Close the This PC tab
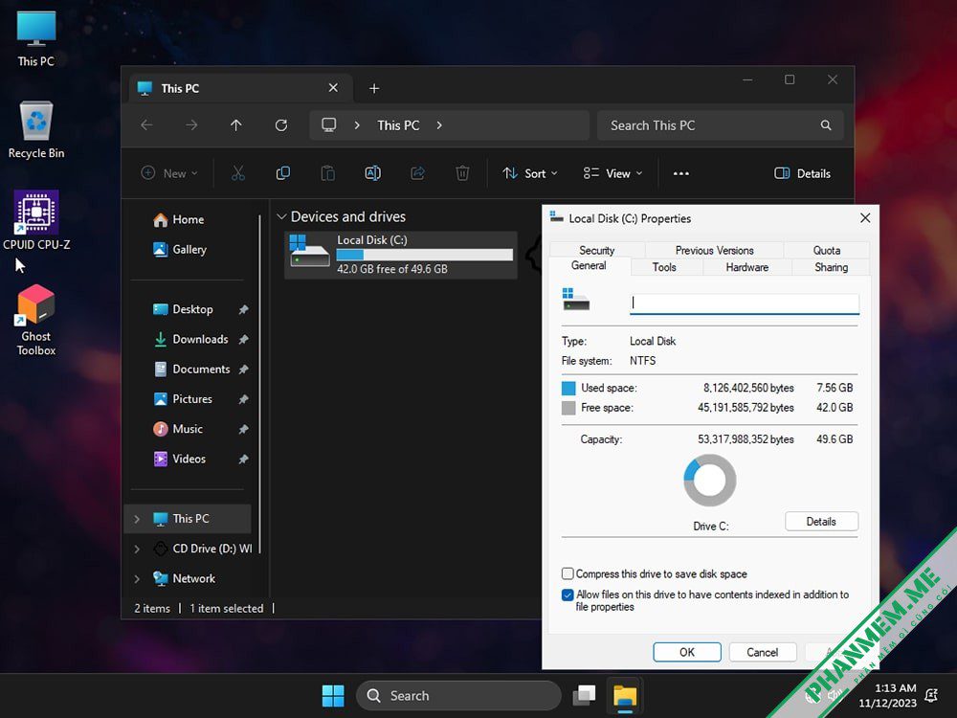The image size is (957, 718). point(333,88)
